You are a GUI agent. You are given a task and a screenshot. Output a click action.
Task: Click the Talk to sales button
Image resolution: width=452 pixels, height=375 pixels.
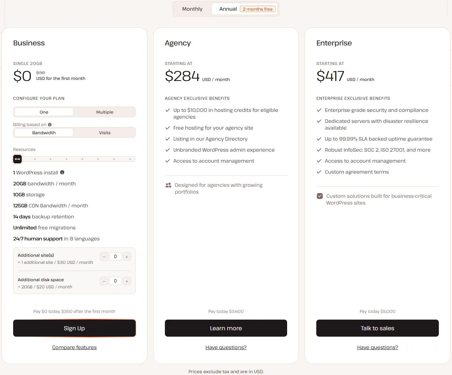[377, 328]
